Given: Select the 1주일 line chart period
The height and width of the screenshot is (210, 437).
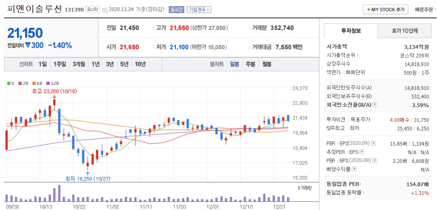Looking at the screenshot, I should point(60,64).
